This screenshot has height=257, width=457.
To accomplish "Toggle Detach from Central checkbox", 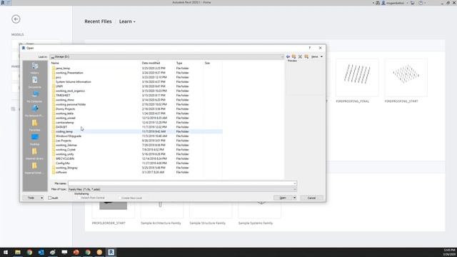I will point(79,198).
